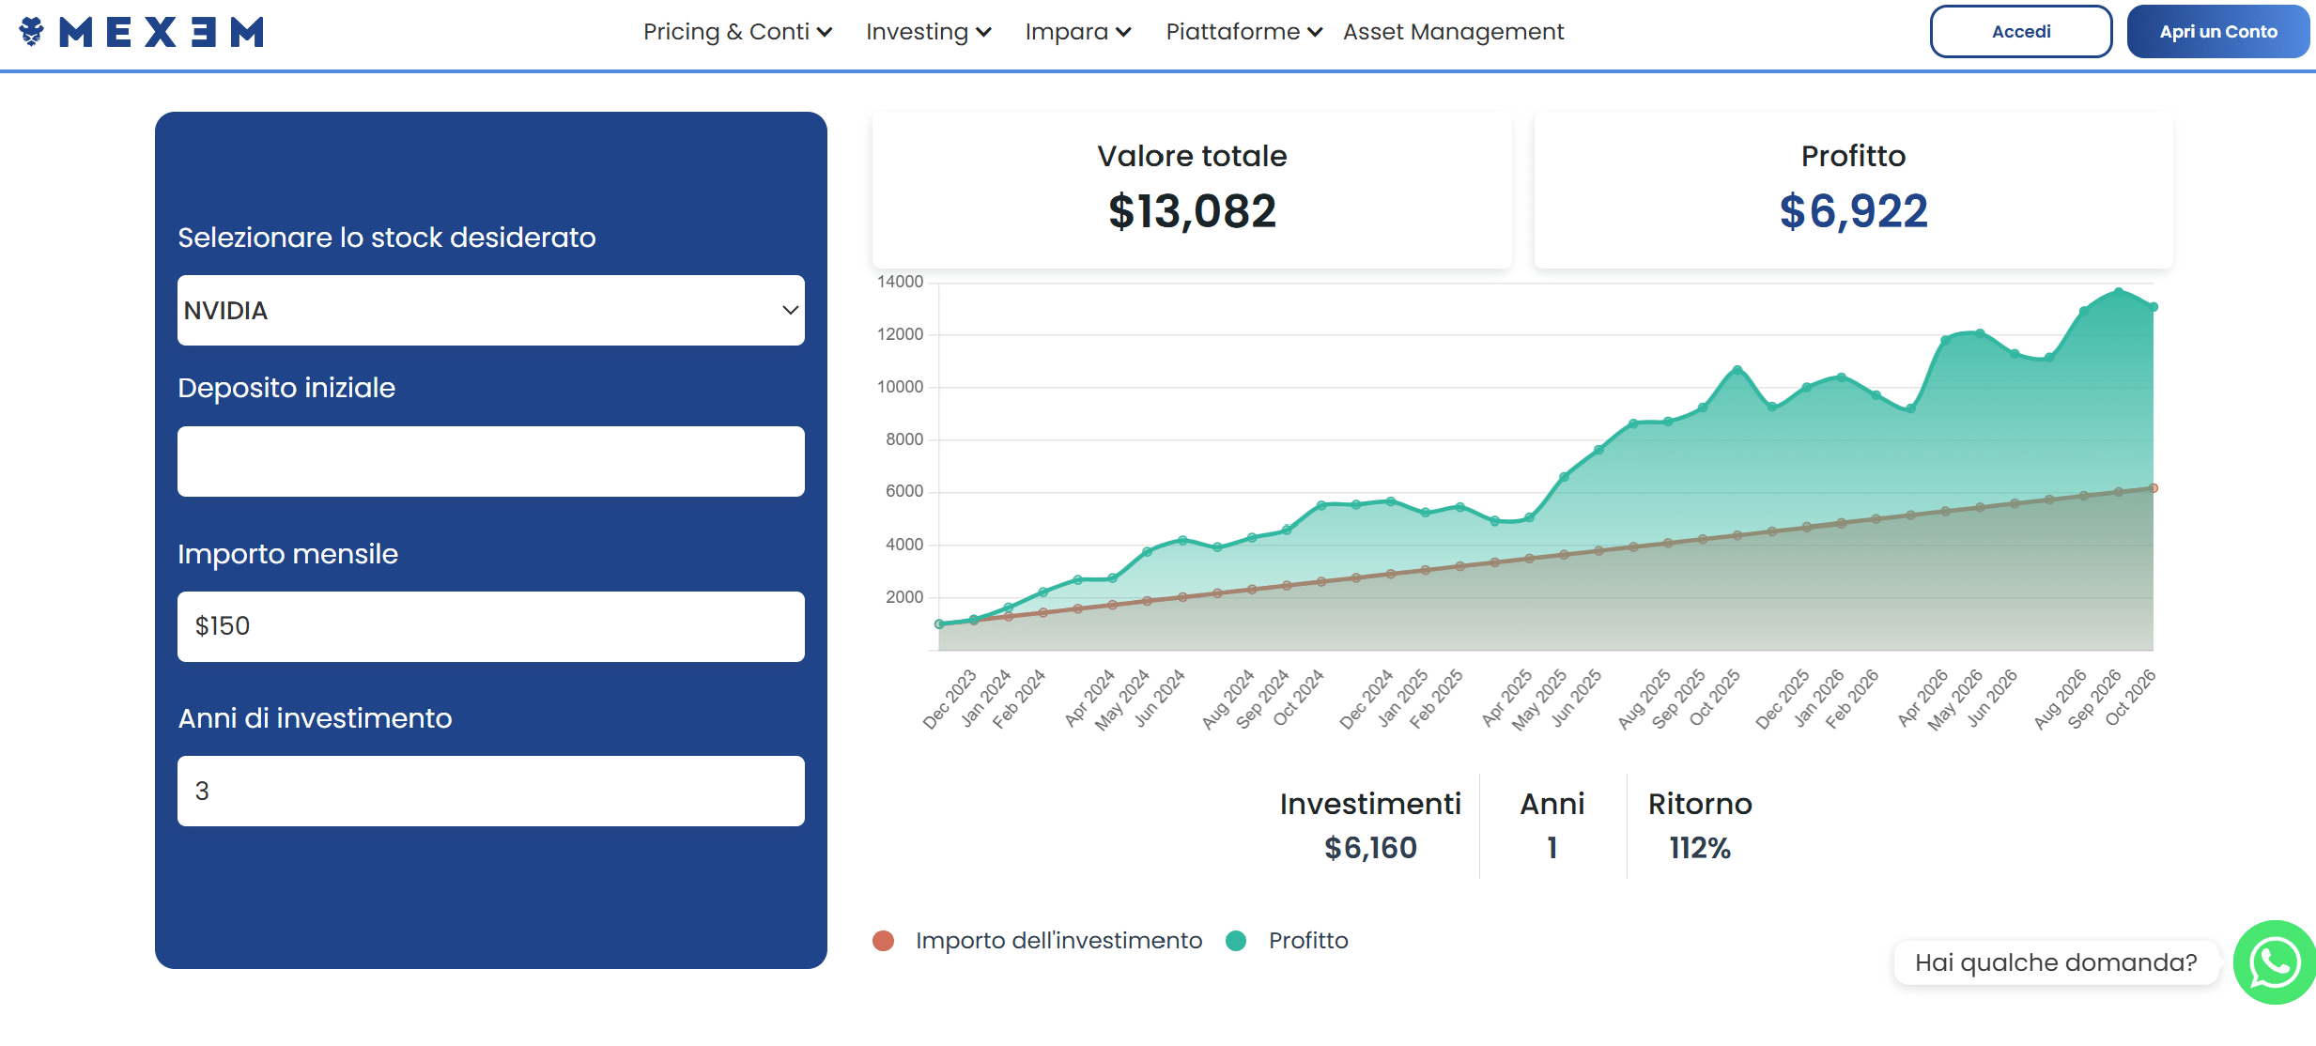Click the Hai qualche domanda? bubble
Image resolution: width=2316 pixels, height=1046 pixels.
click(2056, 962)
